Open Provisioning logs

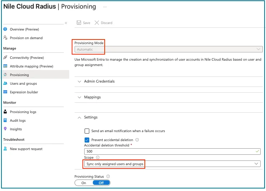23,112
